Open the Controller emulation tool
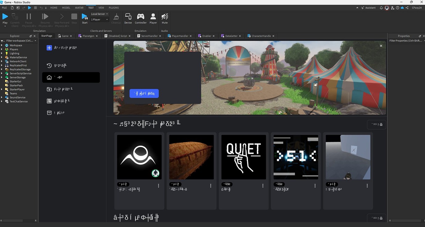This screenshot has height=227, width=425. click(141, 18)
